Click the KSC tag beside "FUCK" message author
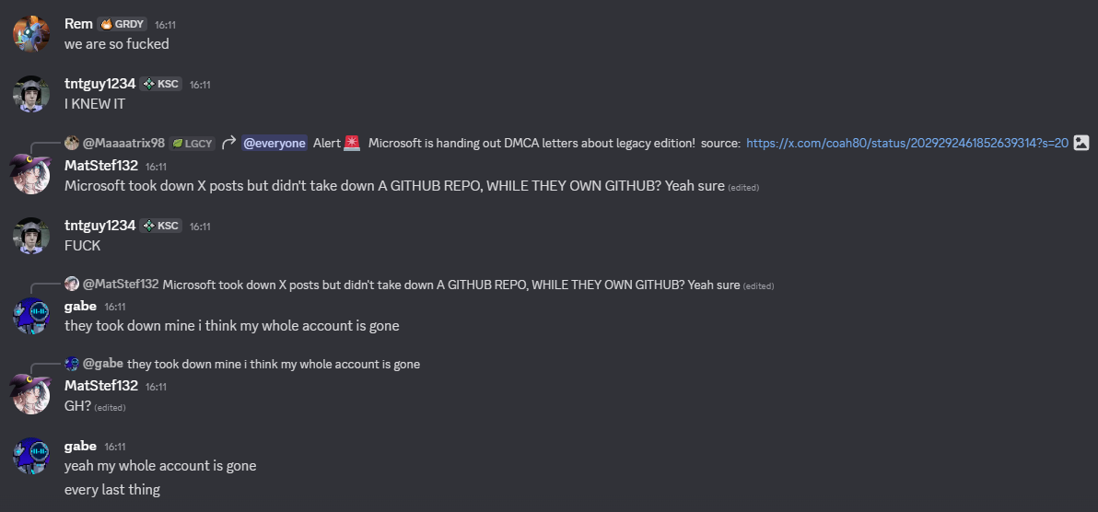The width and height of the screenshot is (1098, 512). pos(161,226)
